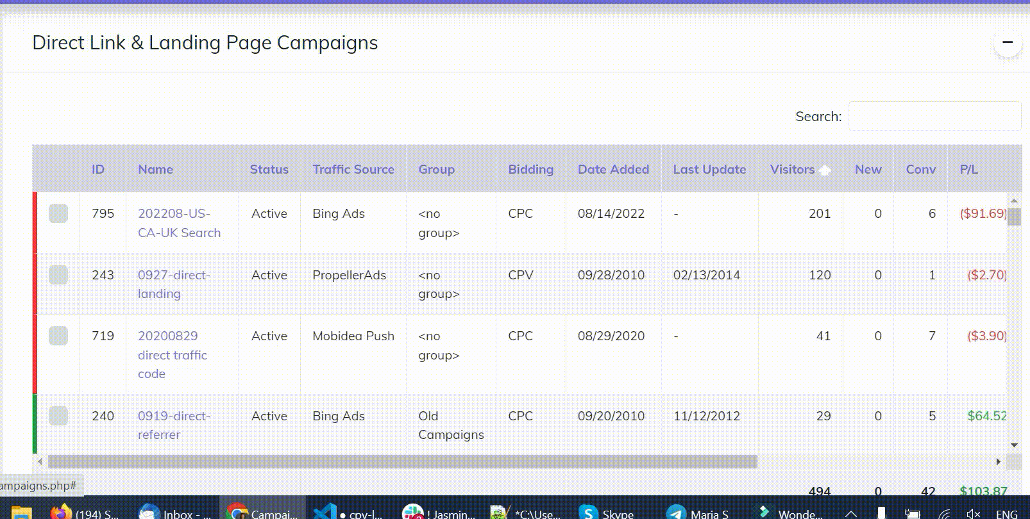Sort table by P/L column header
Viewport: 1030px width, 519px height.
tap(968, 170)
